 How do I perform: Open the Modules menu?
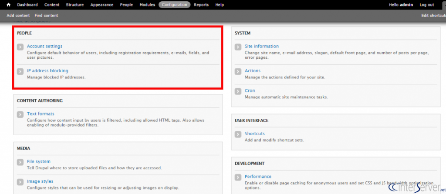[147, 5]
